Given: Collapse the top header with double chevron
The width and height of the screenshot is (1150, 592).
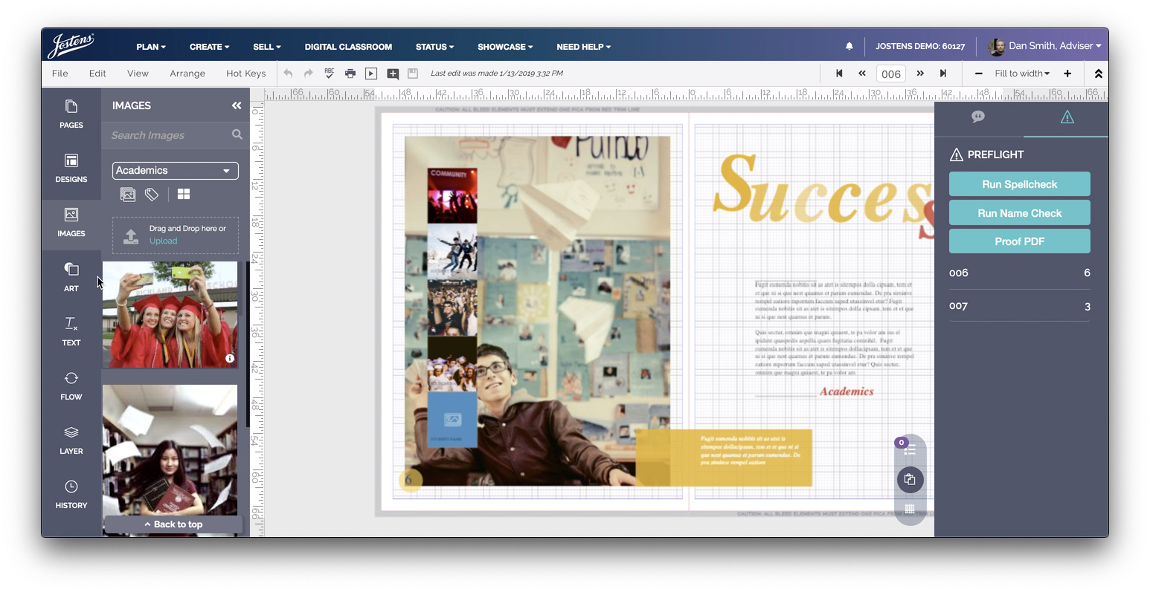Looking at the screenshot, I should tap(1098, 74).
